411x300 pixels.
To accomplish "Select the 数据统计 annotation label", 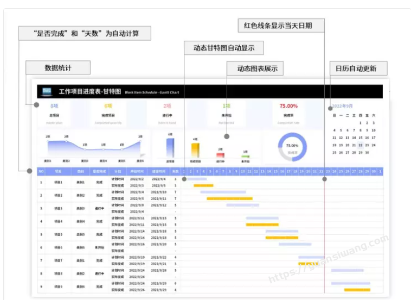I will (x=58, y=68).
